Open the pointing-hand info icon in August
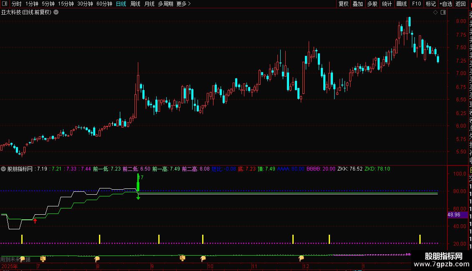 click(97, 258)
